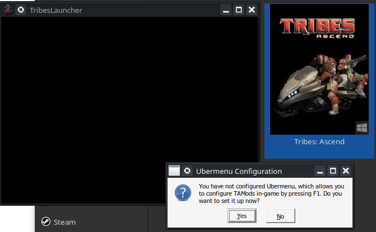This screenshot has width=376, height=232.
Task: Click the question mark icon in dialog
Action: coord(183,193)
